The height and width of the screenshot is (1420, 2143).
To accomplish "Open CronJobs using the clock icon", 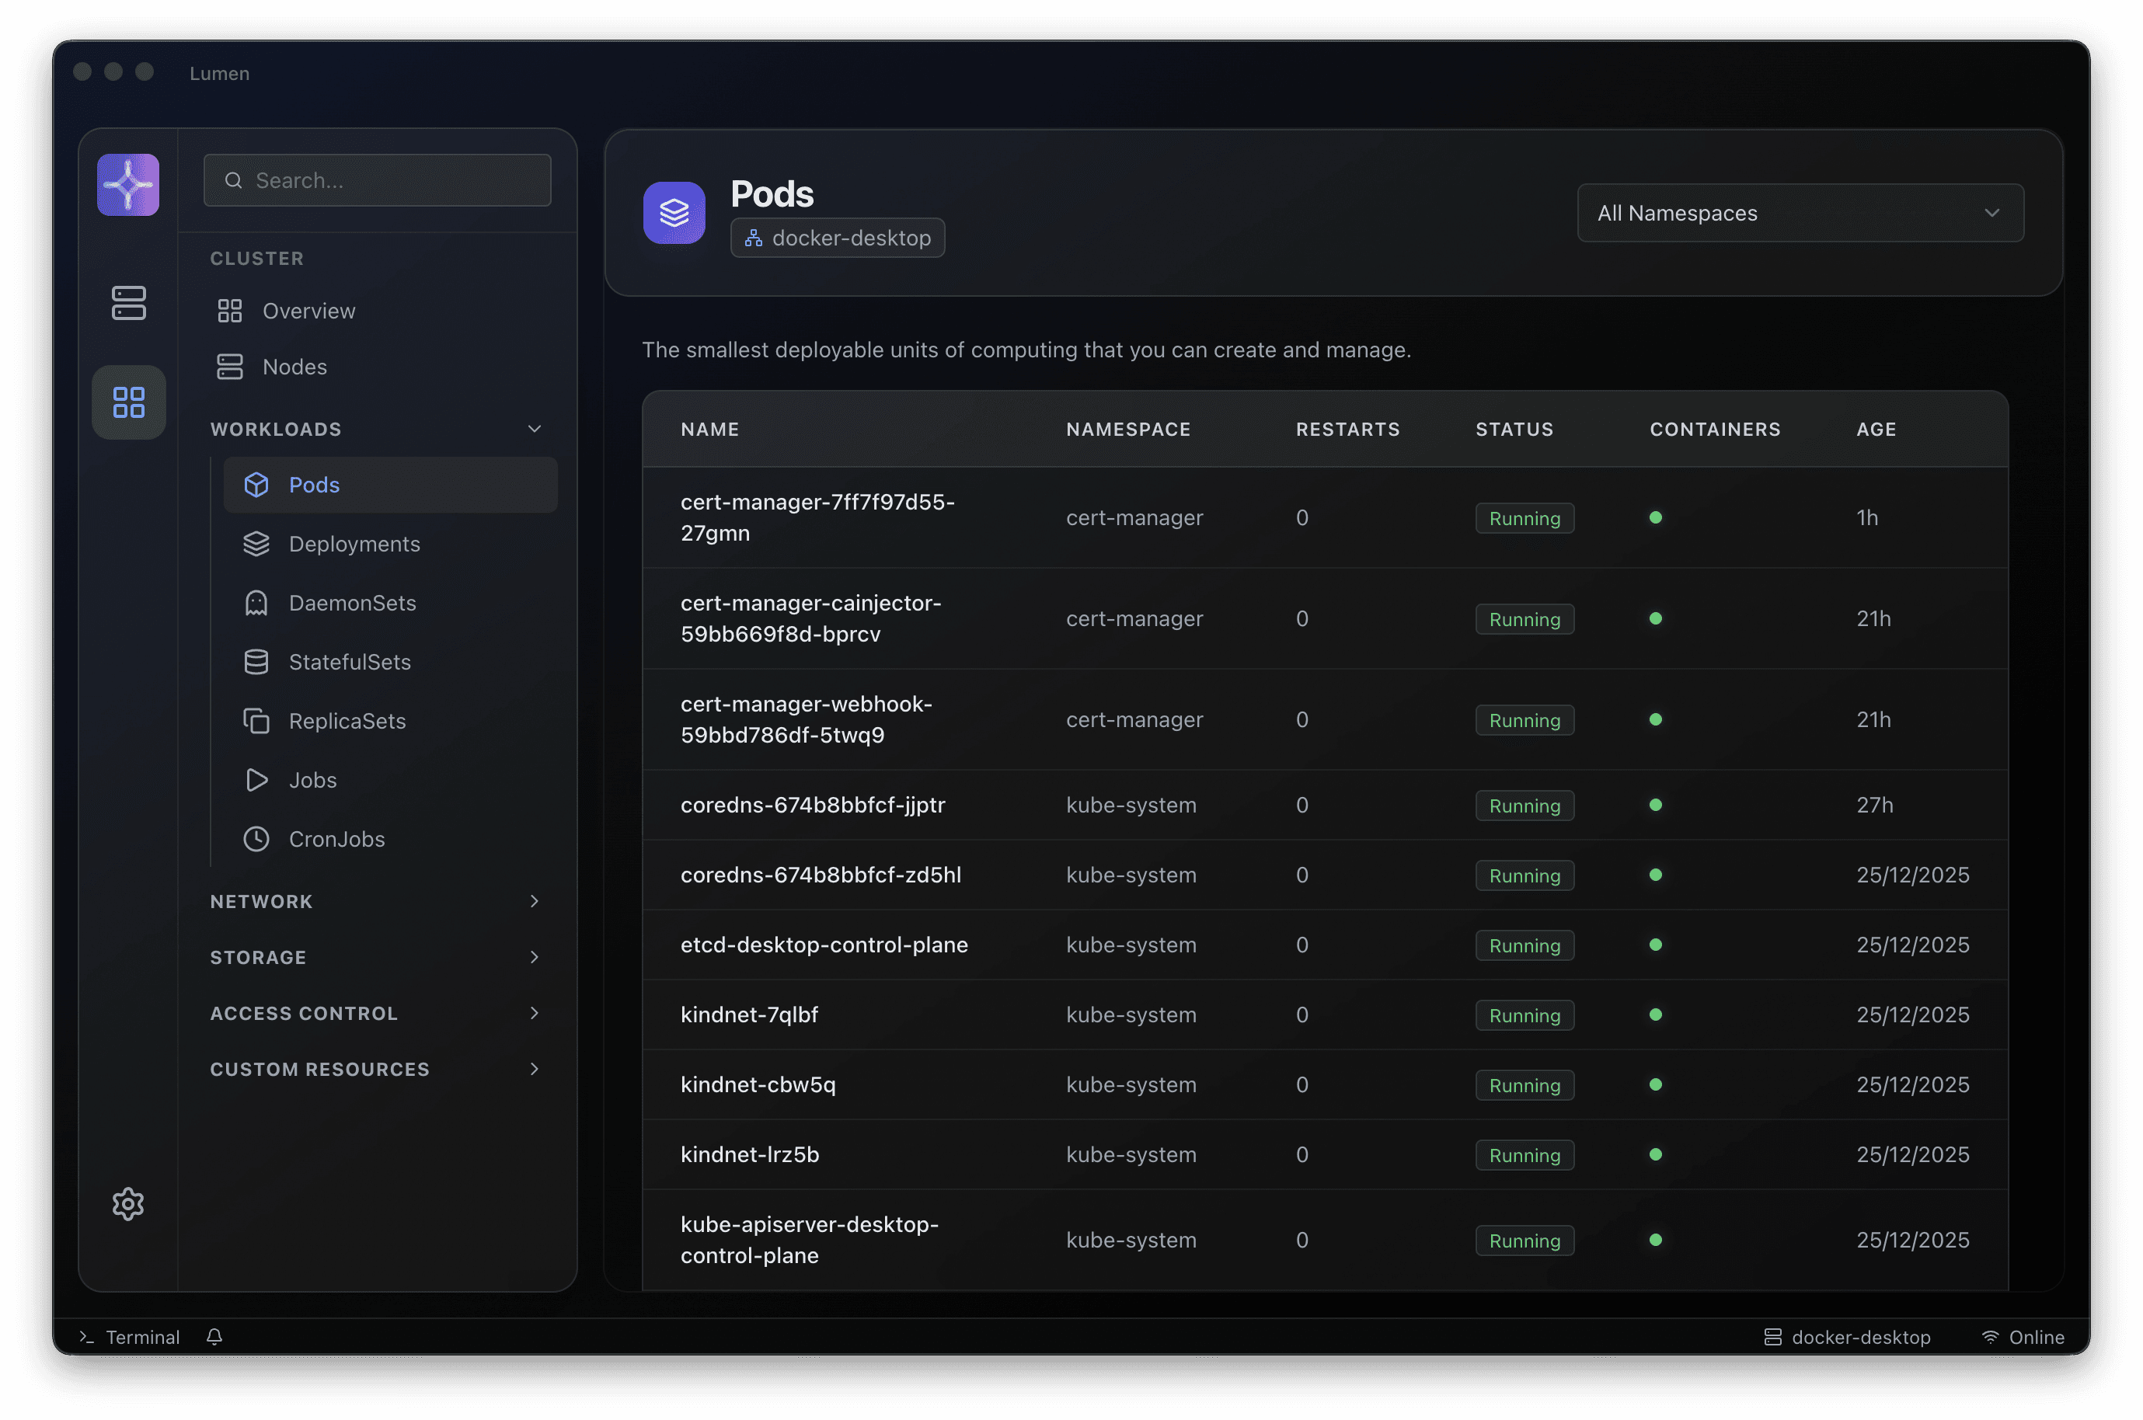I will pyautogui.click(x=257, y=839).
